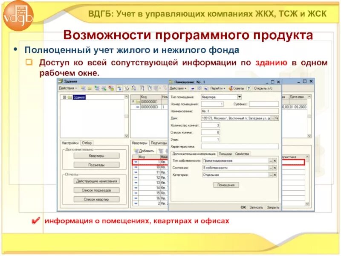Open the Площади tab

point(225,154)
